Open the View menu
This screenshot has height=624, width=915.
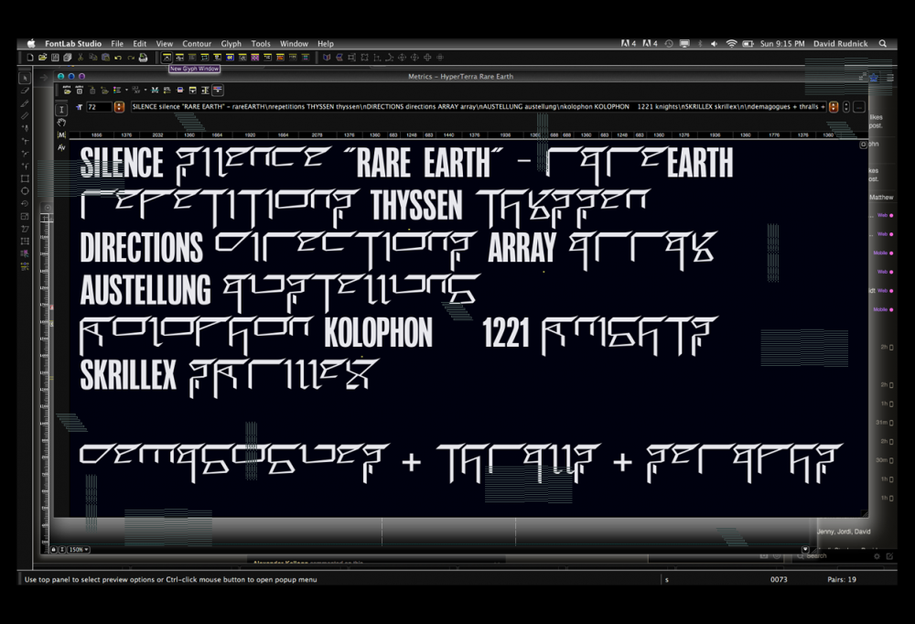pos(165,44)
